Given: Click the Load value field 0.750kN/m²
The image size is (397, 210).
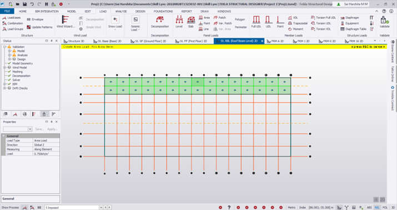Looking at the screenshot, I should pos(46,154).
